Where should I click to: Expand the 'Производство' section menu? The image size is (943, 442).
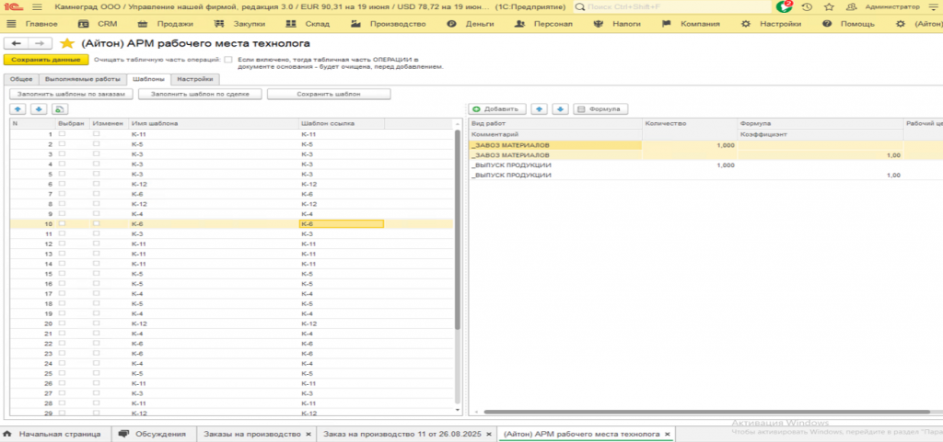(x=396, y=23)
